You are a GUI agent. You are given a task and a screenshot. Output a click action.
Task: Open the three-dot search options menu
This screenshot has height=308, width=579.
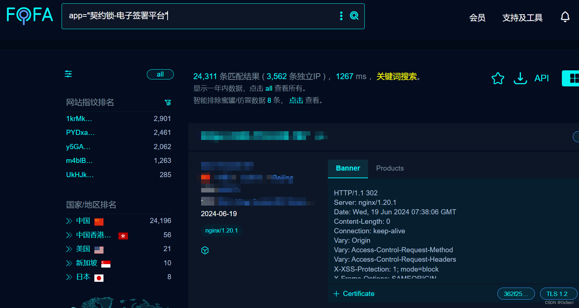tap(341, 16)
